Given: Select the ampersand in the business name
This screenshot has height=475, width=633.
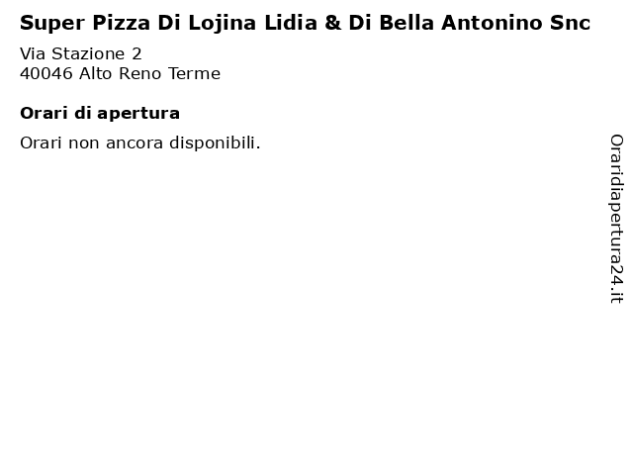Looking at the screenshot, I should coord(332,23).
